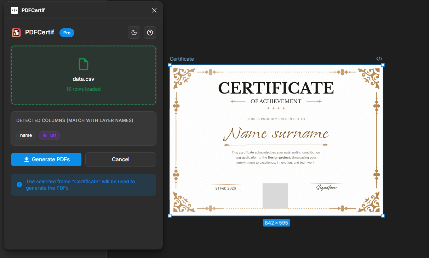Click the code </> icon in the plugin titlebar
This screenshot has width=429, height=258.
coord(14,10)
